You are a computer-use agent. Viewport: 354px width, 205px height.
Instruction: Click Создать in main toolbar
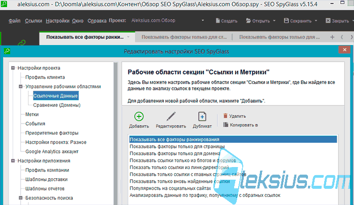[x=227, y=21]
